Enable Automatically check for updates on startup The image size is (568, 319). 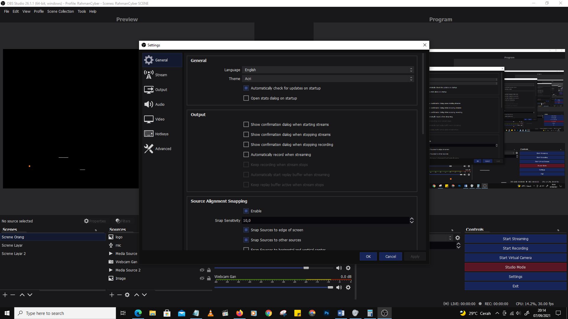246,88
